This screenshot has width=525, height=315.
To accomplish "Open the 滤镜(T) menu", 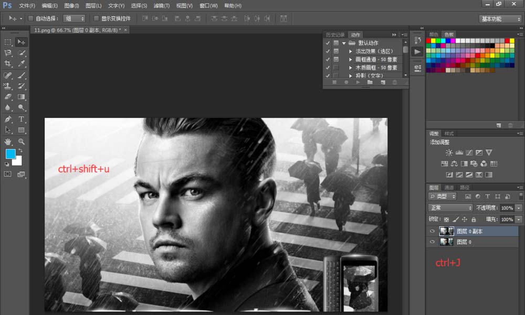I will 162,6.
